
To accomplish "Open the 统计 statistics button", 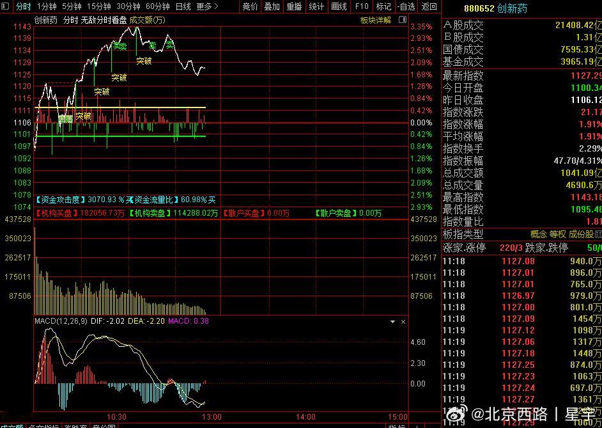I will point(316,6).
